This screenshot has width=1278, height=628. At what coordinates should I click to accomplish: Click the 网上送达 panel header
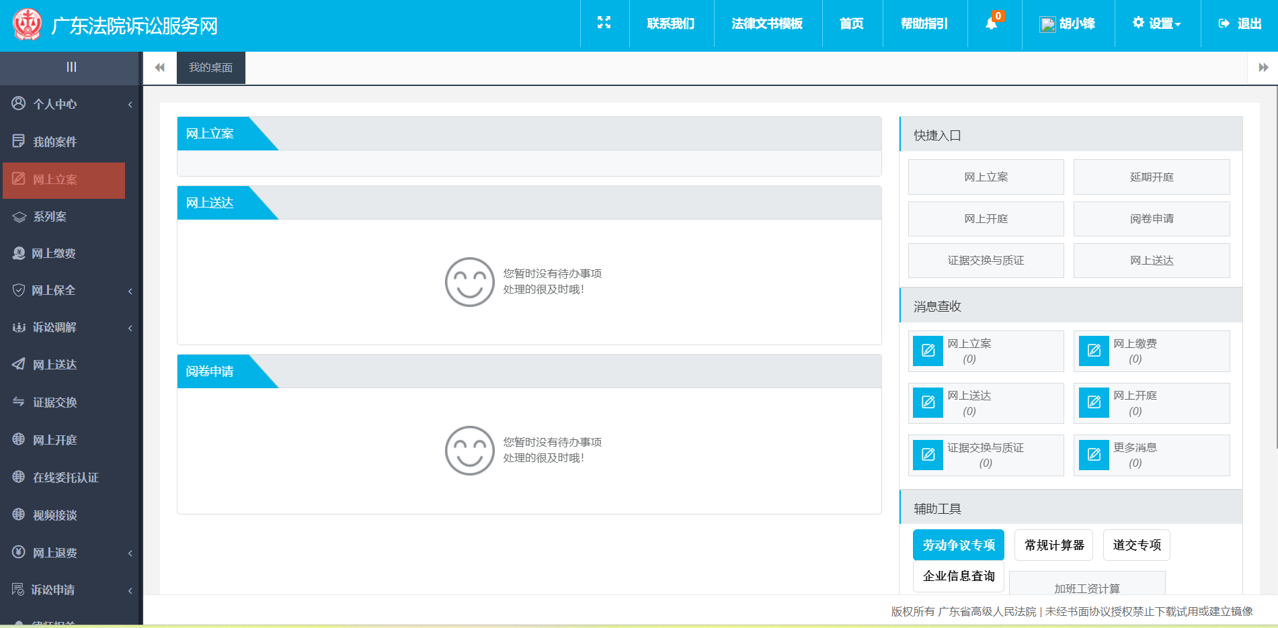coord(529,203)
